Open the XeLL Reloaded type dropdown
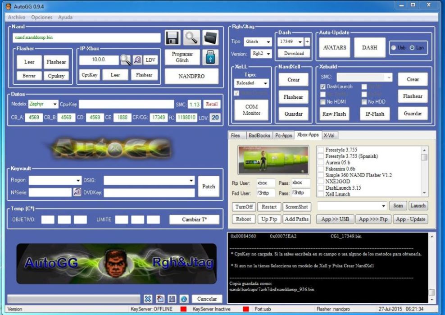445x315 pixels. pyautogui.click(x=251, y=83)
